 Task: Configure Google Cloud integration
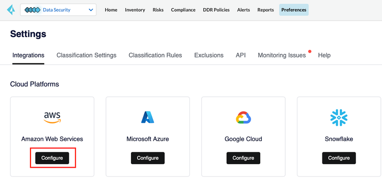[x=243, y=158]
